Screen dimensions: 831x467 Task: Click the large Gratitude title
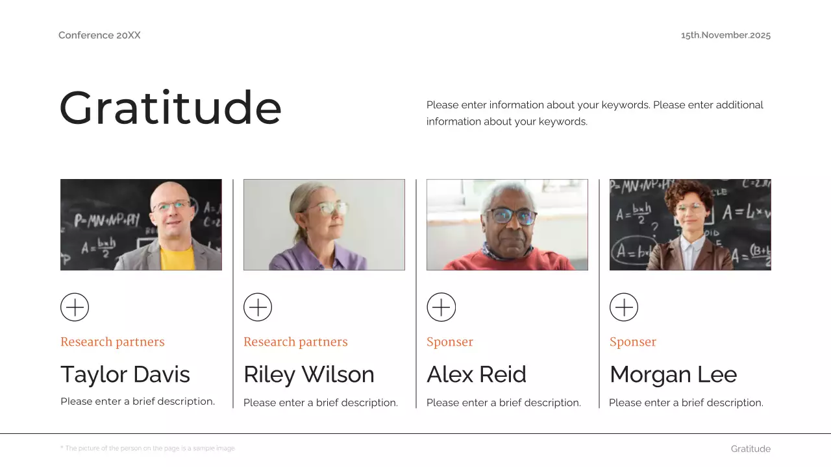click(171, 108)
